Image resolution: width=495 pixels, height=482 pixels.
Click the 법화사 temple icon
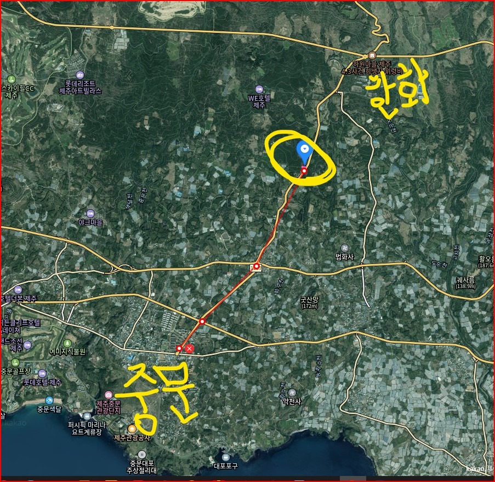(344, 248)
